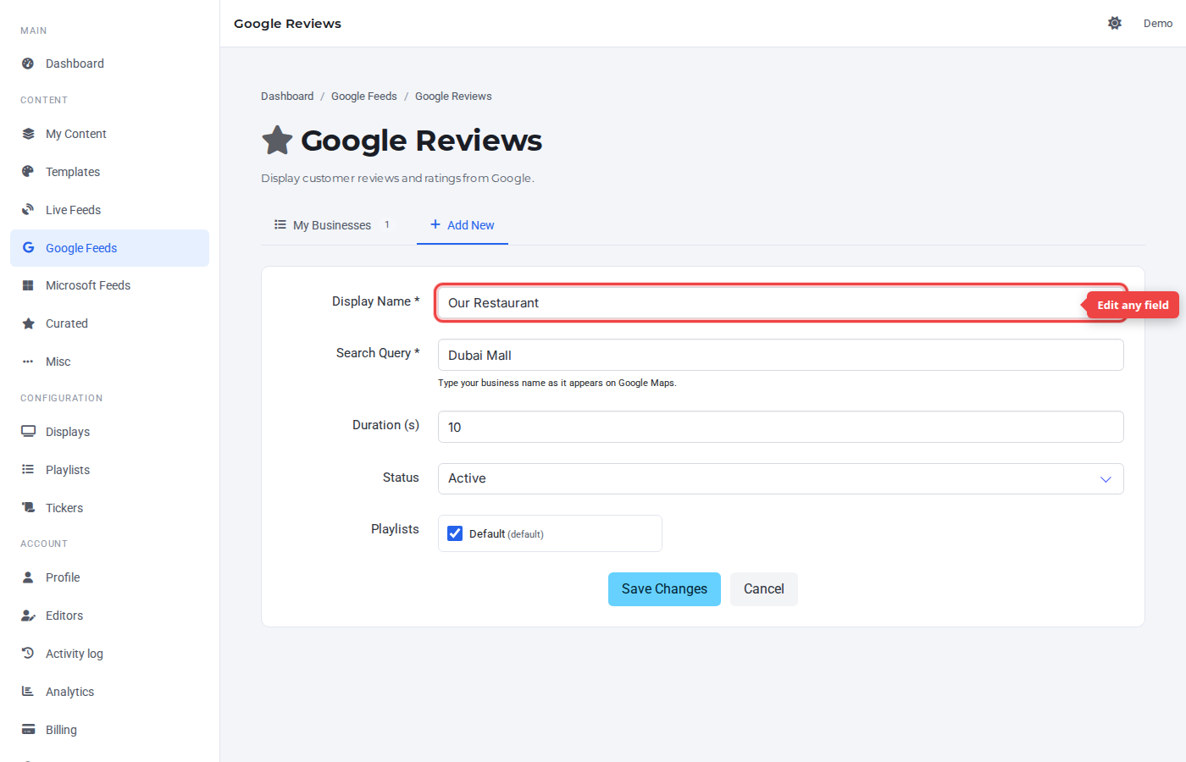Open Billing in the sidebar
The image size is (1186, 762).
pyautogui.click(x=109, y=730)
